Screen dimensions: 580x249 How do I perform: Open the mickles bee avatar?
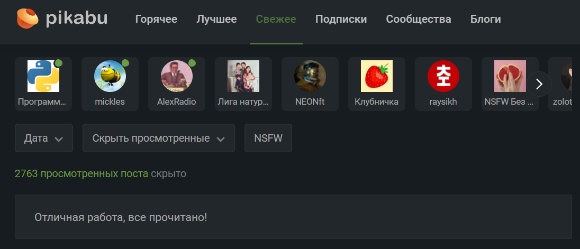tap(110, 76)
